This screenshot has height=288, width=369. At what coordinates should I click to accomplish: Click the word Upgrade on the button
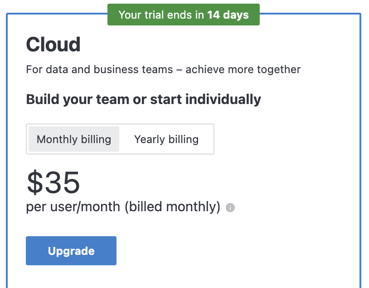tap(71, 251)
